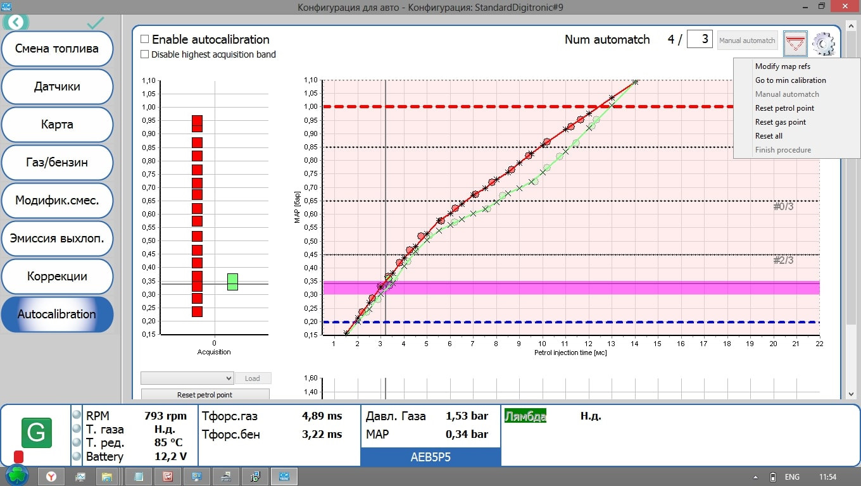Click the vertical scrollbar down arrow

tap(851, 394)
